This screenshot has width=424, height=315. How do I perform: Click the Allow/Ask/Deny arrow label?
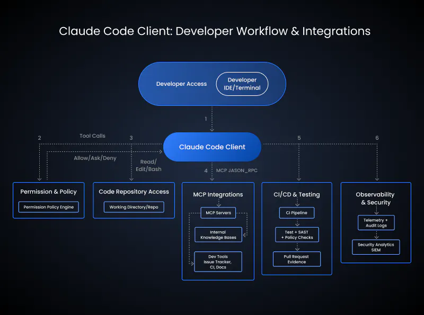click(x=95, y=158)
